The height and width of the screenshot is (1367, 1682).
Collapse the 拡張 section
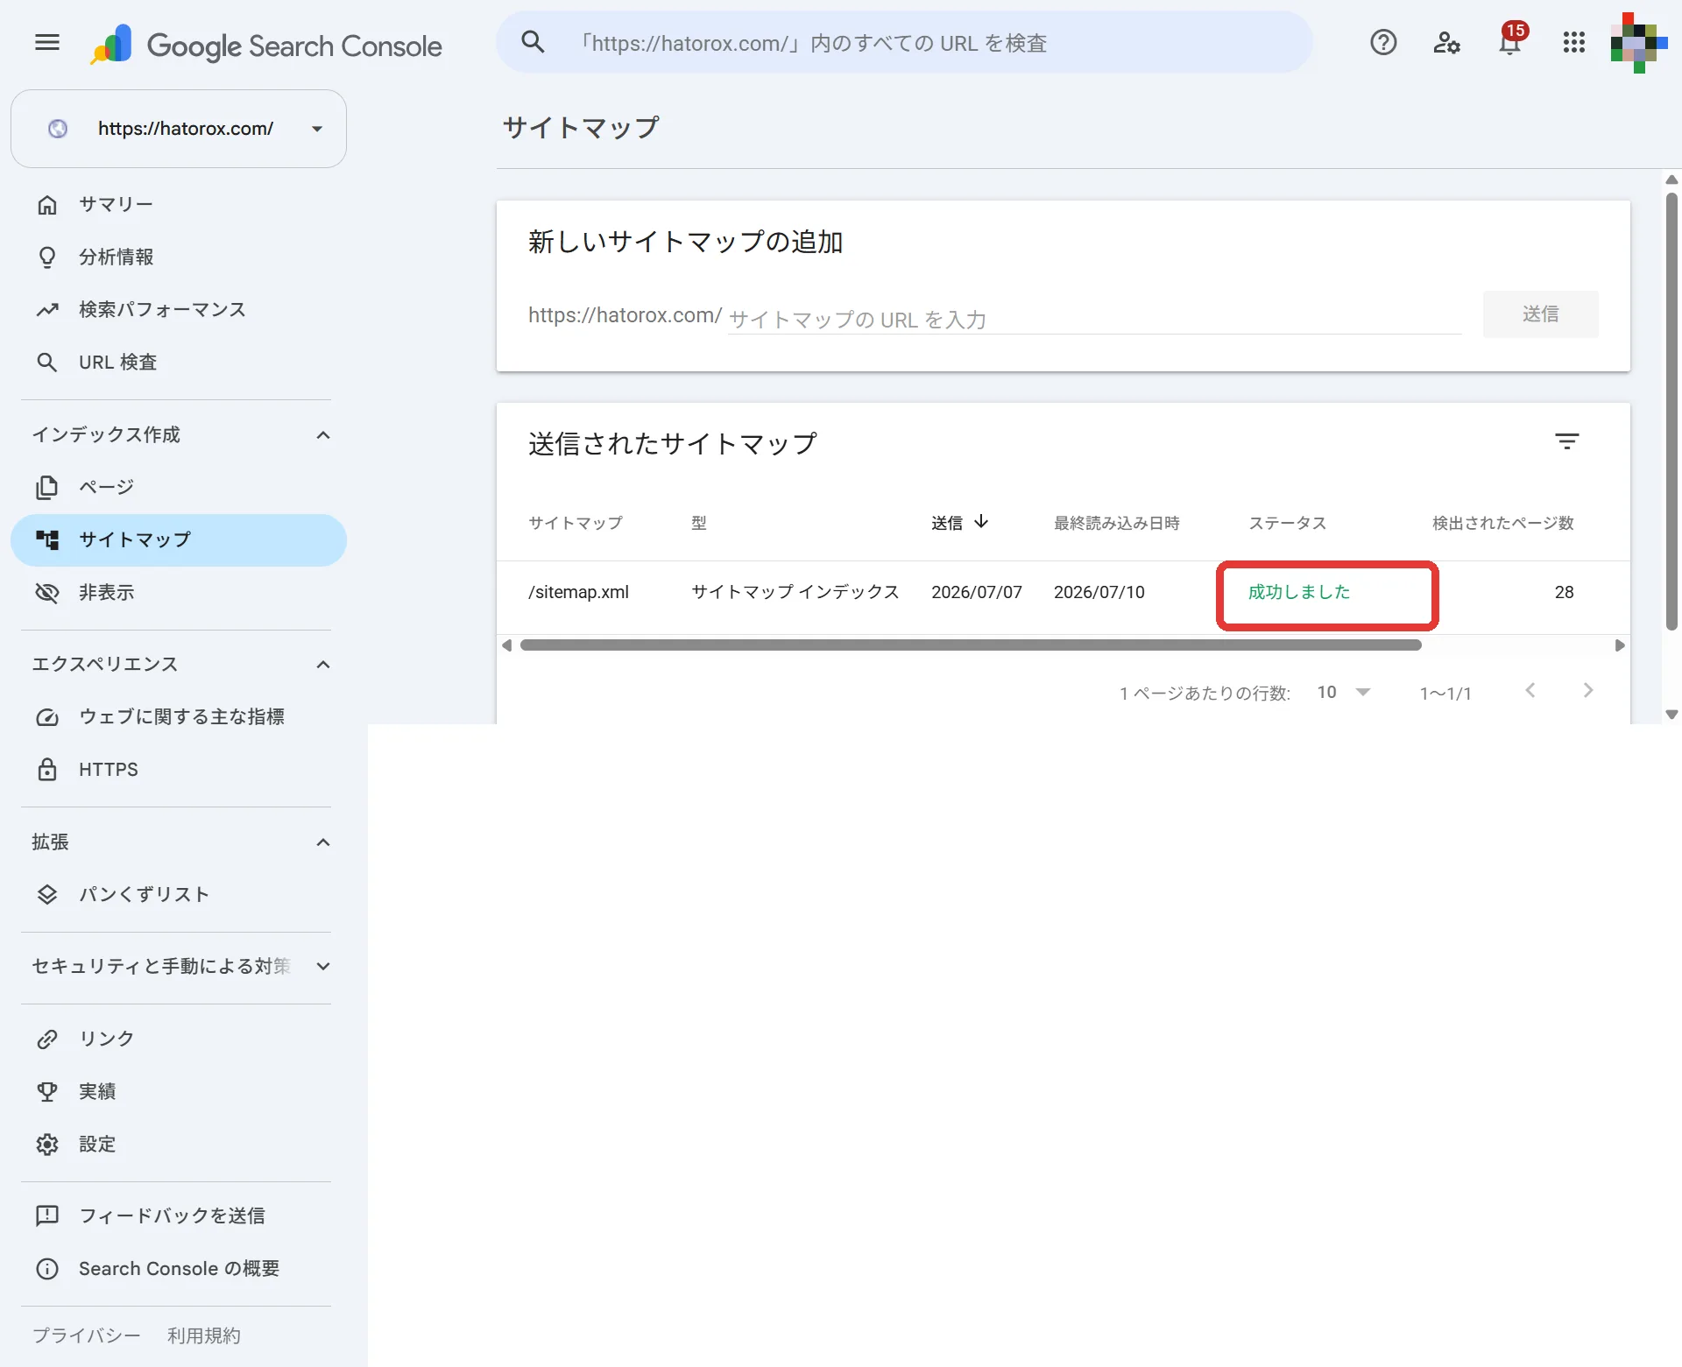(x=323, y=842)
